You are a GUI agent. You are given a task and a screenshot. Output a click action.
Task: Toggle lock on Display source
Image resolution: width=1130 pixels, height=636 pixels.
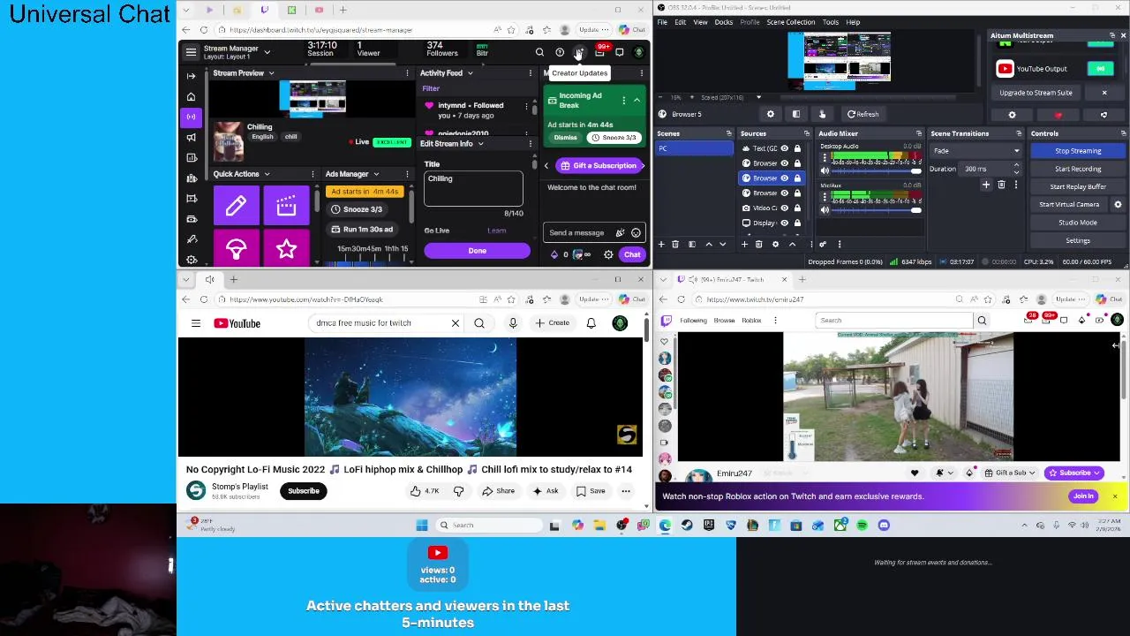[797, 223]
